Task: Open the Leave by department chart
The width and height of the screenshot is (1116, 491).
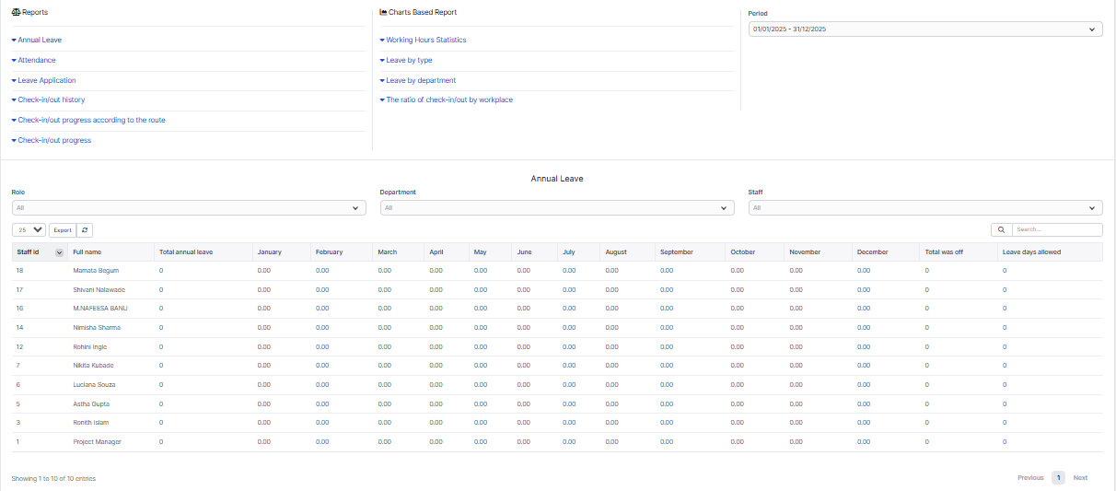Action: 420,81
